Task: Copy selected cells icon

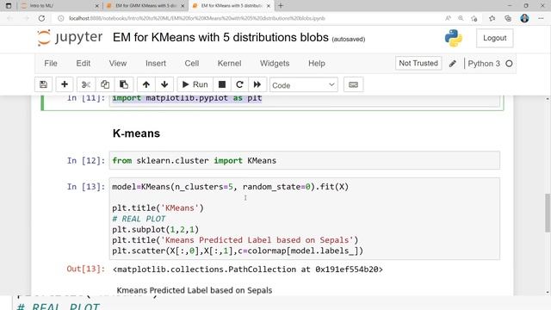Action: [105, 84]
